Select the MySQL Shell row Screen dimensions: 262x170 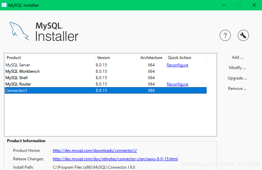(105, 78)
